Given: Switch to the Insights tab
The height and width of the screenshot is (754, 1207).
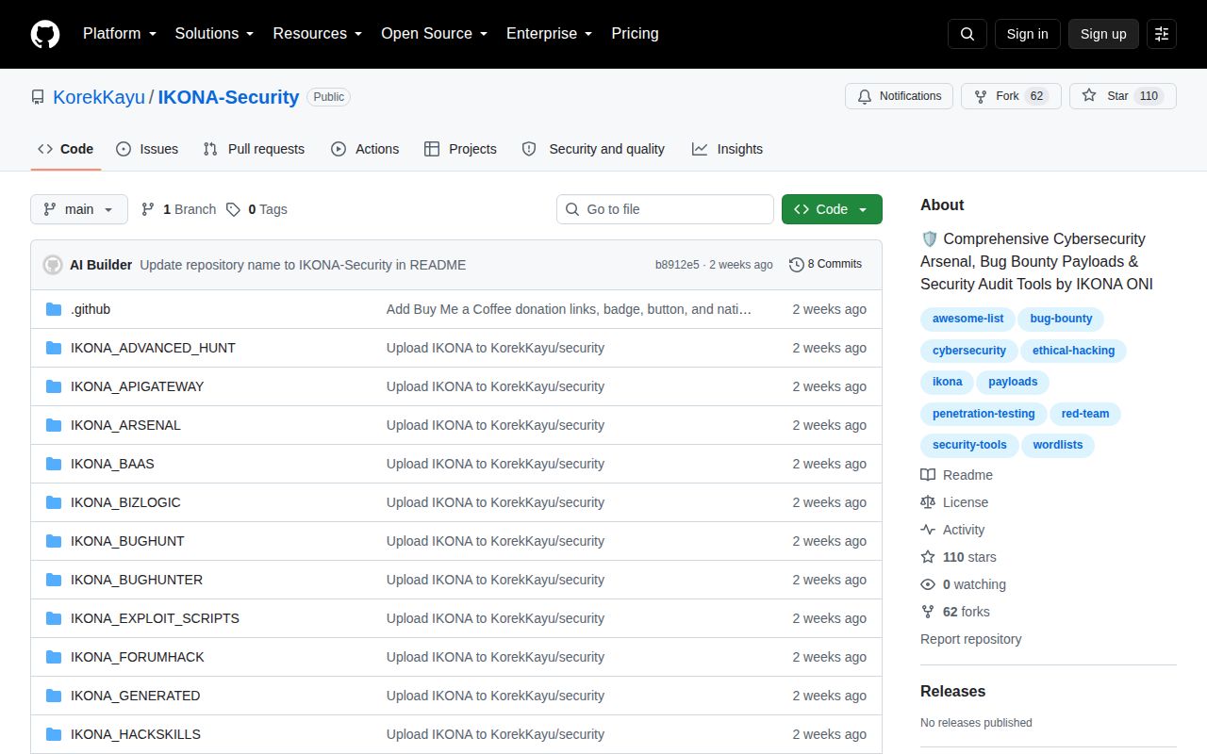Looking at the screenshot, I should pos(727,149).
